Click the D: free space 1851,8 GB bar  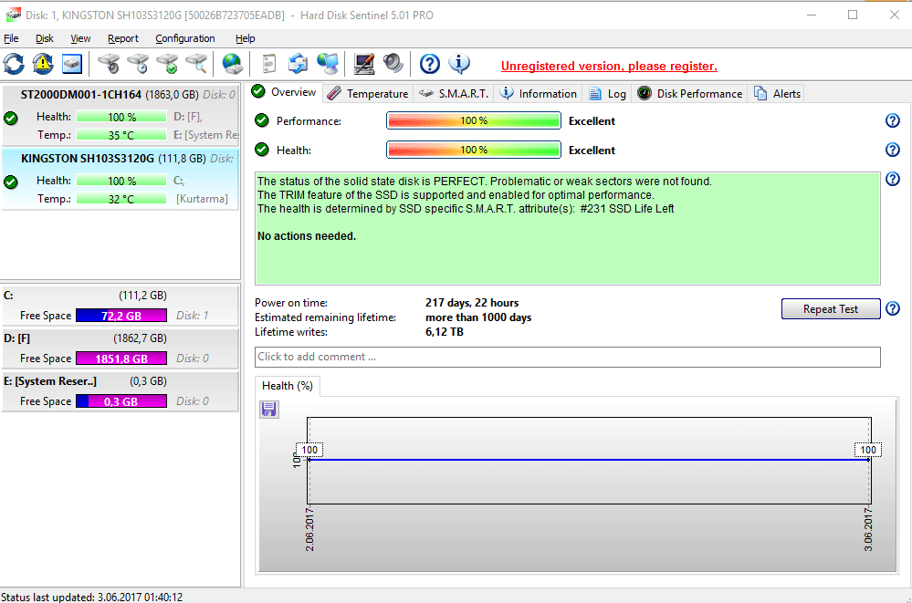121,359
